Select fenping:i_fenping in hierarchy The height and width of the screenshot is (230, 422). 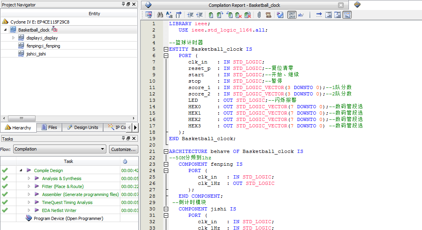[x=43, y=46]
